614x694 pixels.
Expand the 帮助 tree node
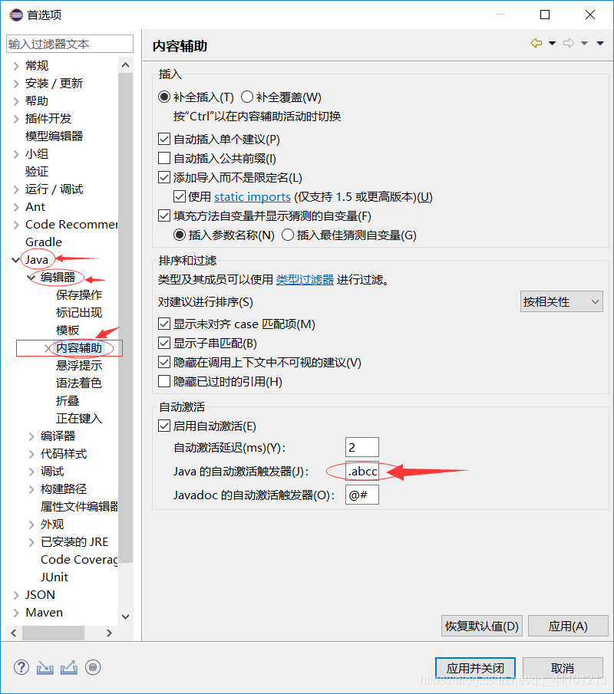(x=16, y=101)
